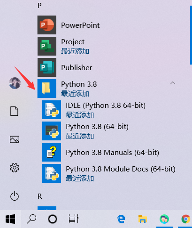Screen dimensions: 192x228
Task: Open Cortana circle on taskbar
Action: click(53, 219)
